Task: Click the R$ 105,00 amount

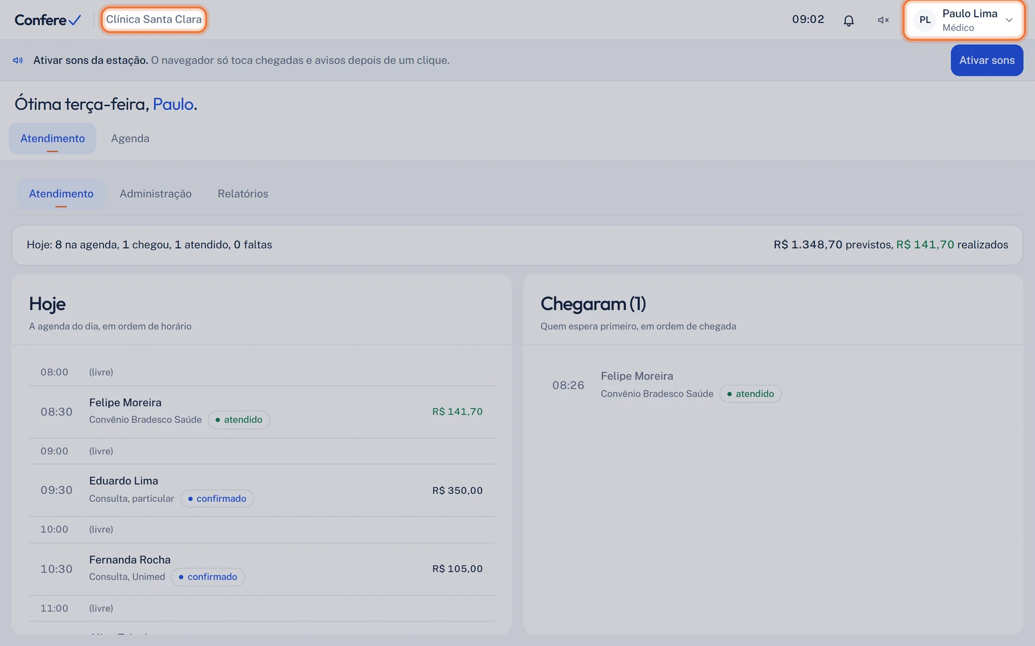Action: (x=457, y=569)
